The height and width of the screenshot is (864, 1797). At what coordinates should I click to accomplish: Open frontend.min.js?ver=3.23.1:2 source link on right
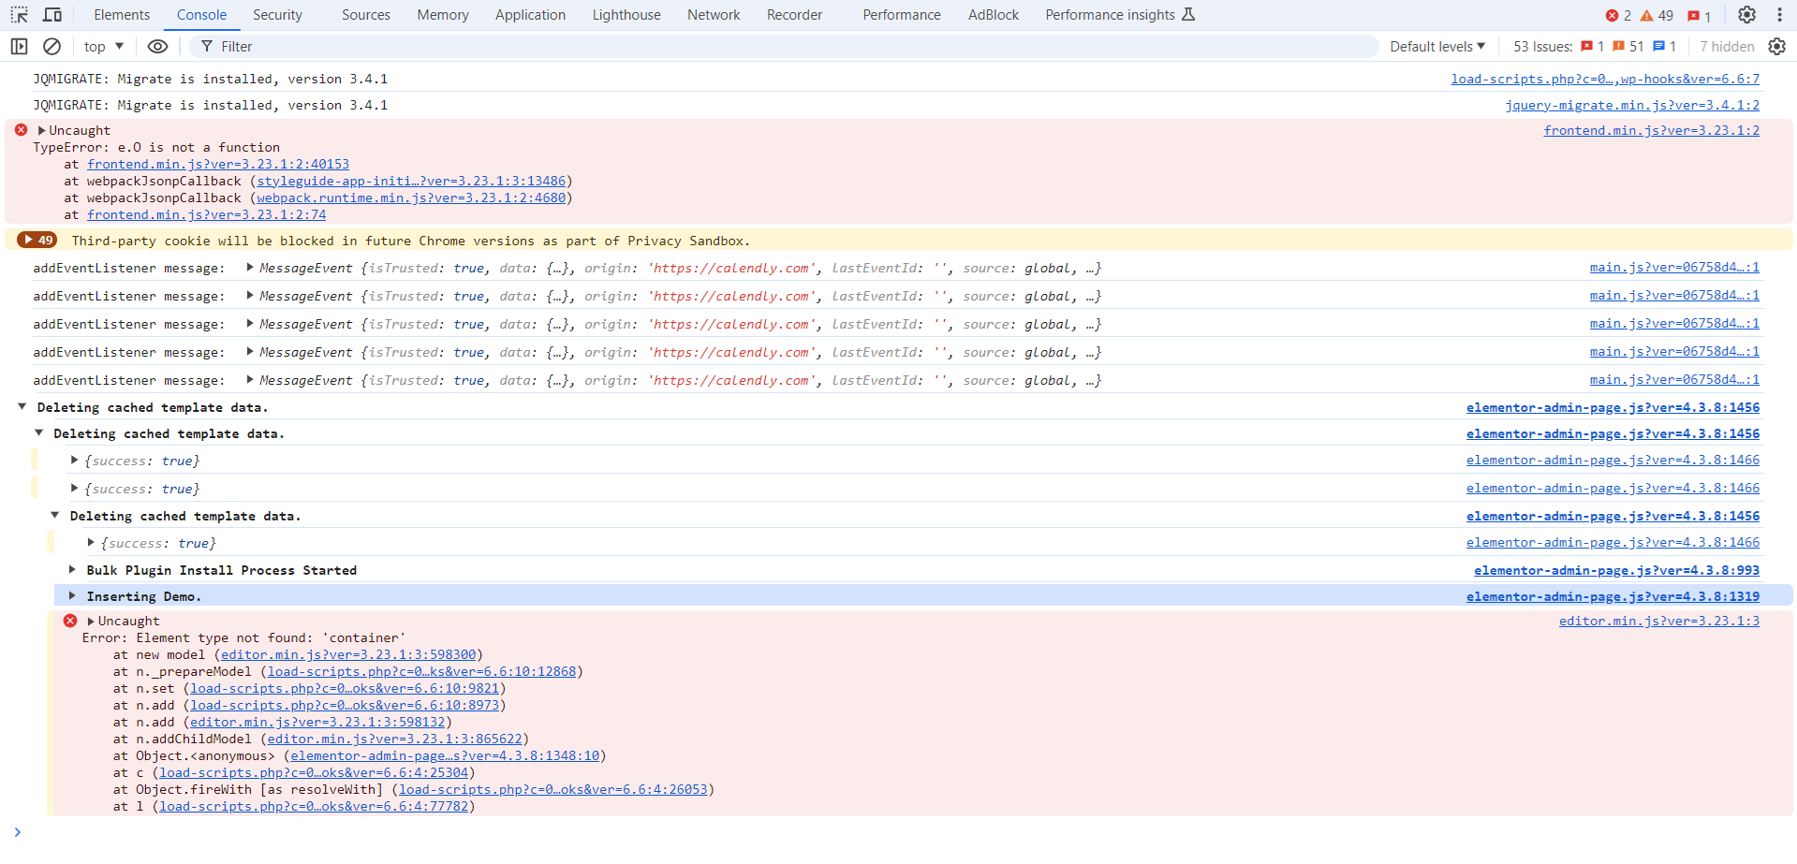[1652, 130]
